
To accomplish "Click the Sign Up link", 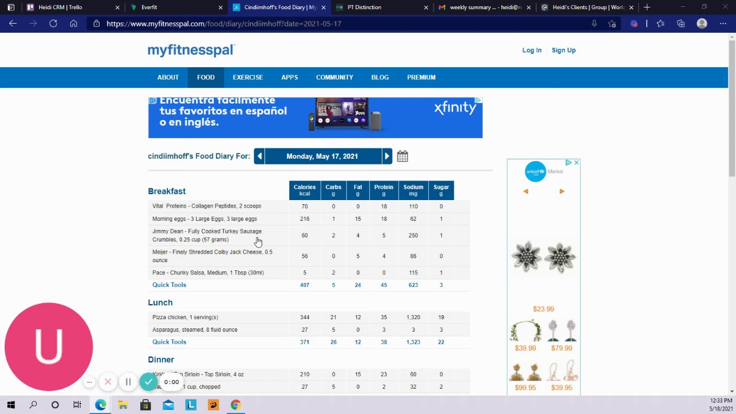I will tap(563, 51).
